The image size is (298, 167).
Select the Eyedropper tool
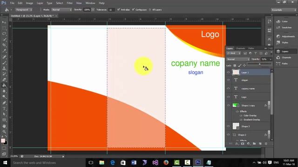[4, 51]
